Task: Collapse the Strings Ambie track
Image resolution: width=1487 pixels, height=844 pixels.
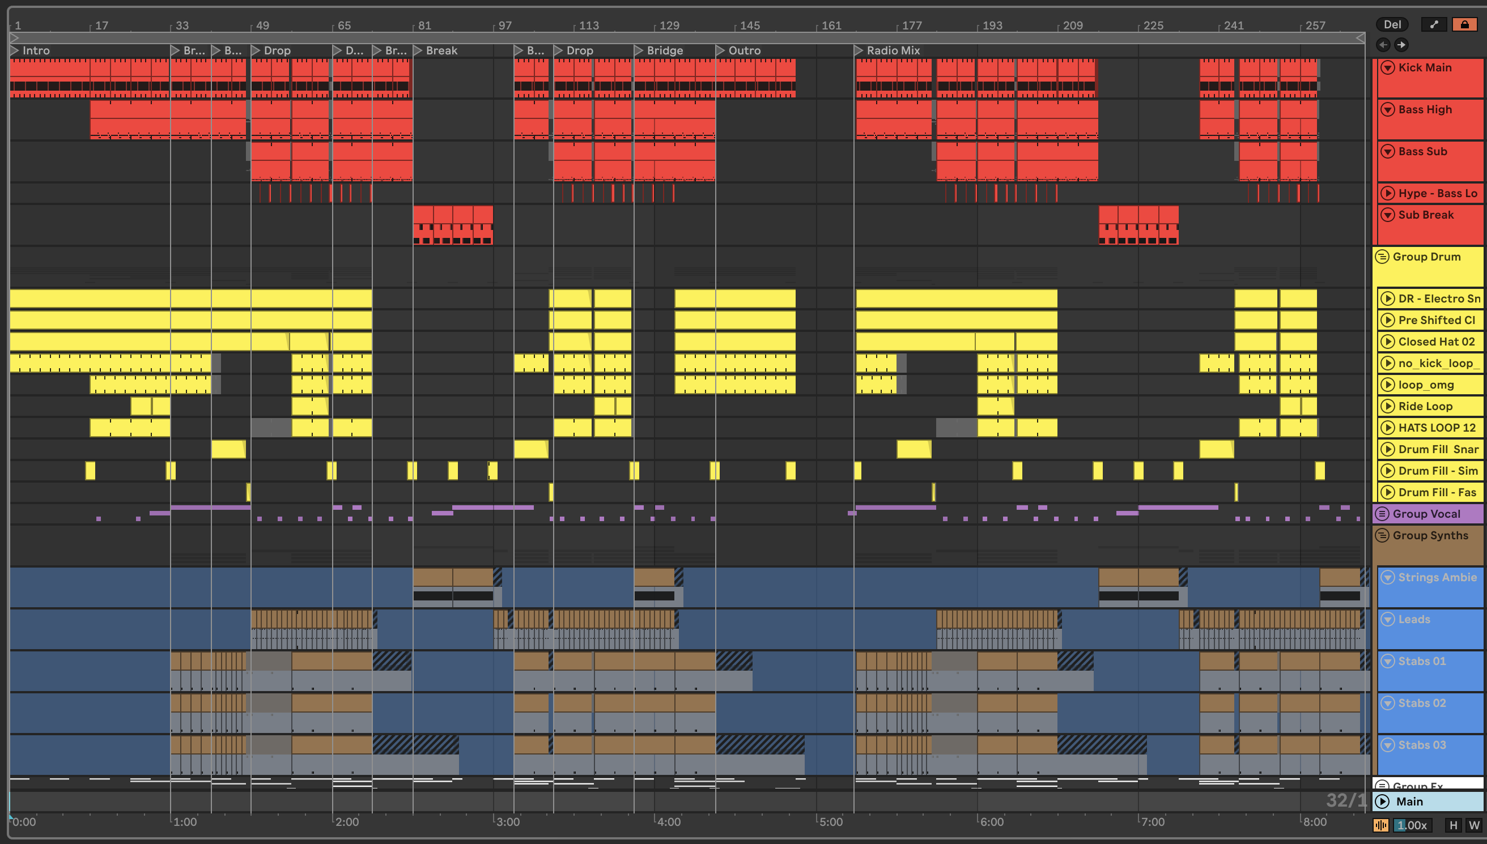Action: tap(1387, 577)
